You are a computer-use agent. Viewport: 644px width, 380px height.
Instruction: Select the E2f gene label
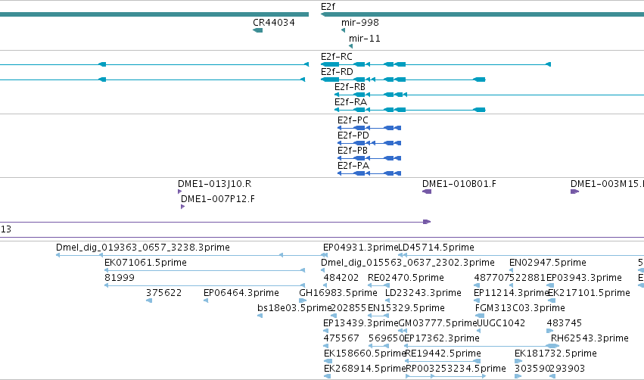pyautogui.click(x=328, y=7)
